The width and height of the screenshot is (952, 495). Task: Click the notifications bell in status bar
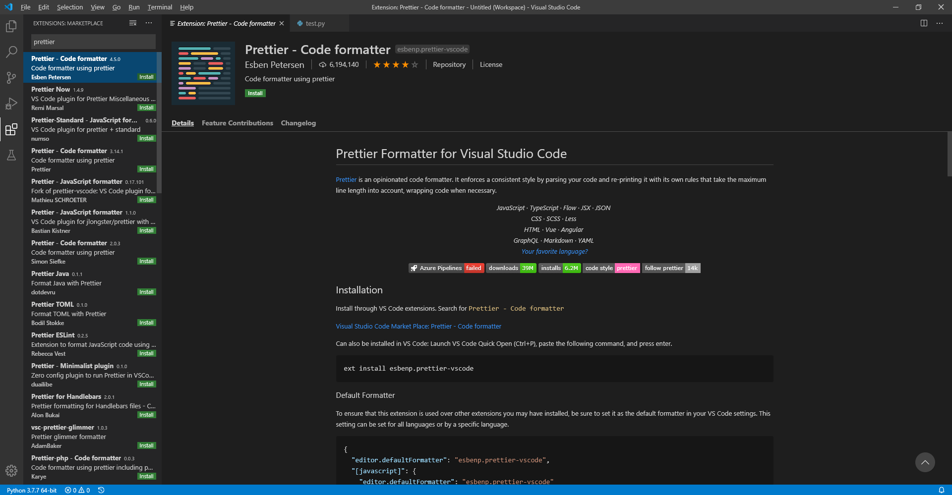942,490
